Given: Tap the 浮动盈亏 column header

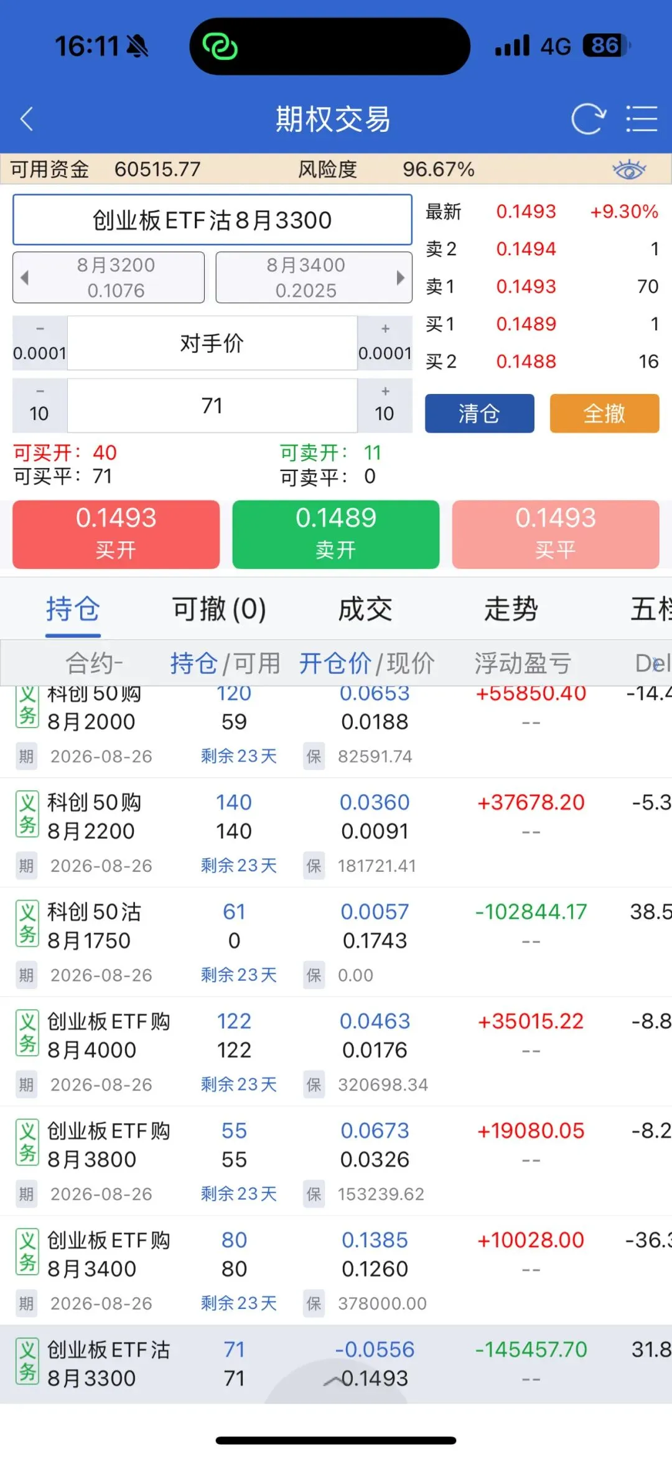Looking at the screenshot, I should (523, 663).
